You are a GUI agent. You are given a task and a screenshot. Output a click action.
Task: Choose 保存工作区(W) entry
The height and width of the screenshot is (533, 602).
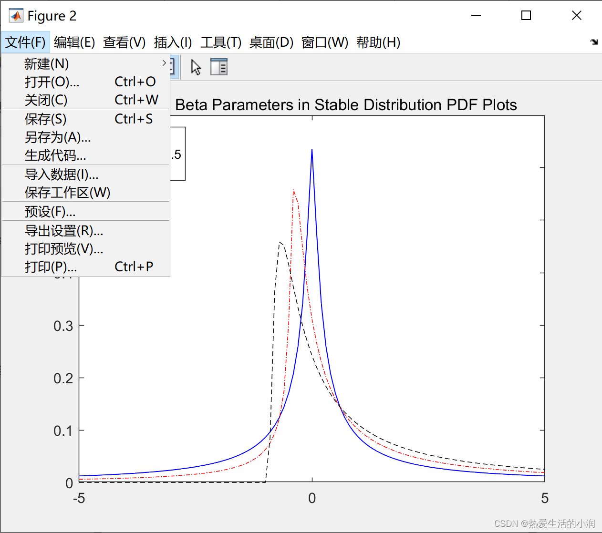pyautogui.click(x=86, y=193)
